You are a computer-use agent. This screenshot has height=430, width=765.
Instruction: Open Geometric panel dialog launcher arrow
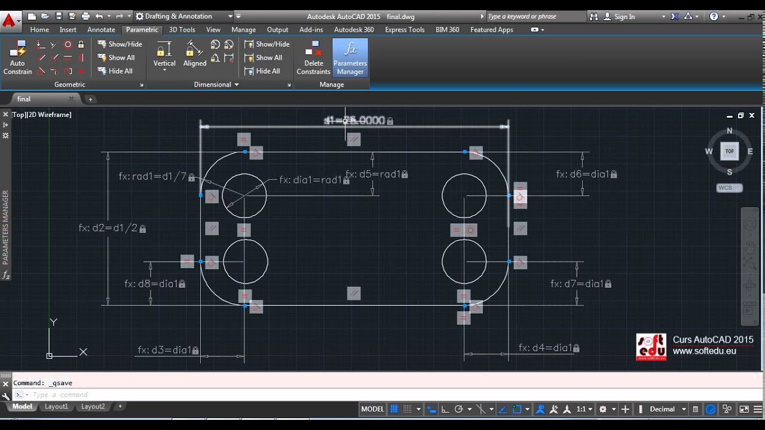[142, 85]
